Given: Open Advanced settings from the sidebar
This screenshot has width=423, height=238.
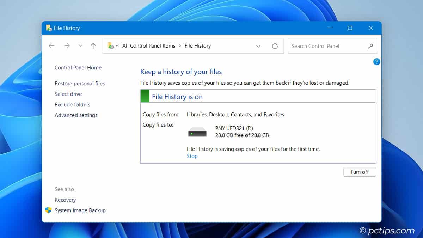Looking at the screenshot, I should coord(76,115).
